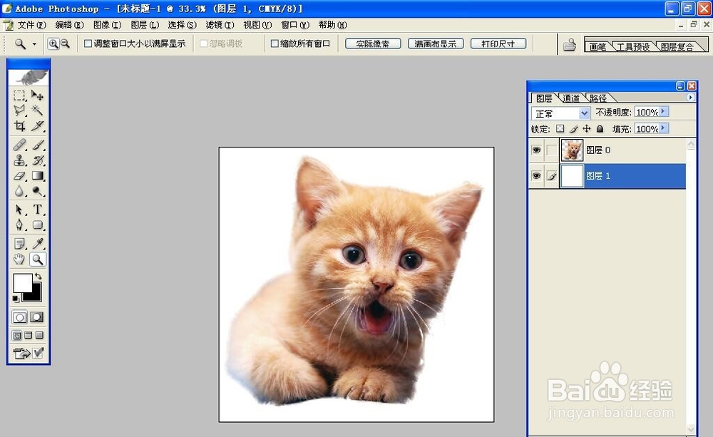
Task: Hide the 图层 0 layer visibility
Action: pyautogui.click(x=537, y=150)
